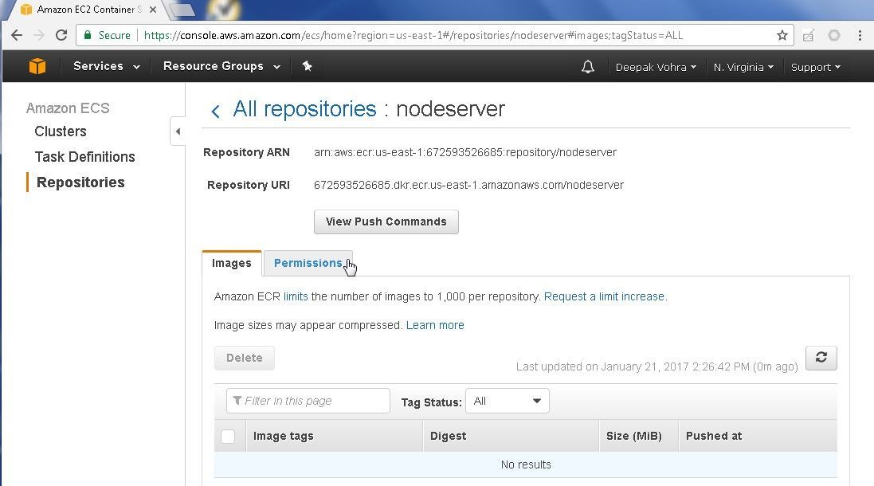Open the N. Virginia region selector
Screen dimensions: 874x486
coord(743,67)
